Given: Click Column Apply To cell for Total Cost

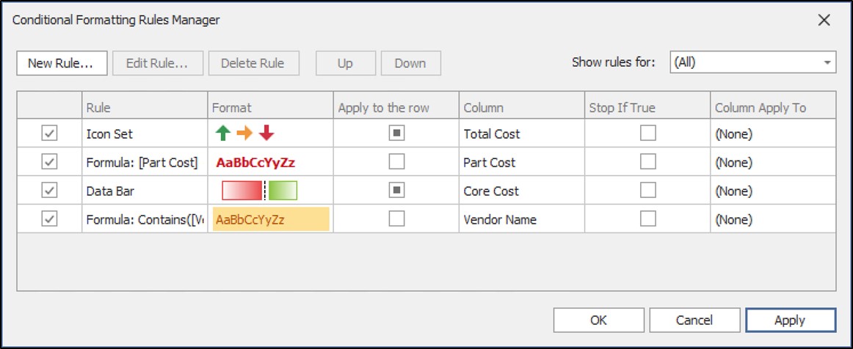Looking at the screenshot, I should (772, 134).
